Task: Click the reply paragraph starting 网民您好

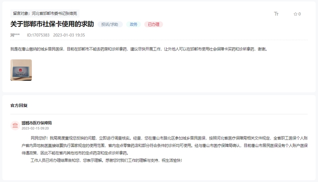Action: [165, 146]
